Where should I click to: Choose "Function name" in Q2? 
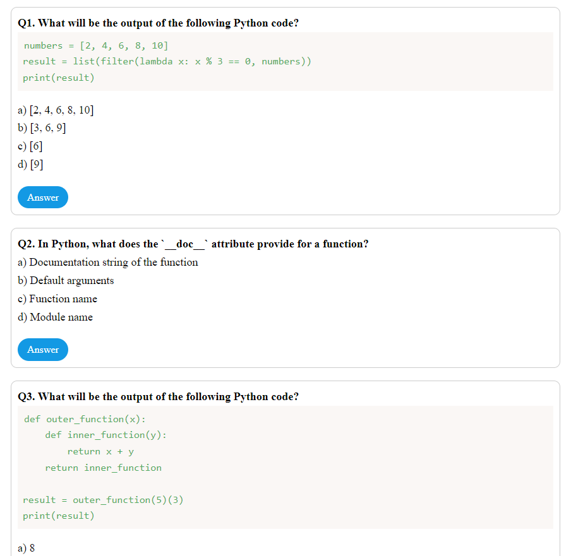coord(57,299)
